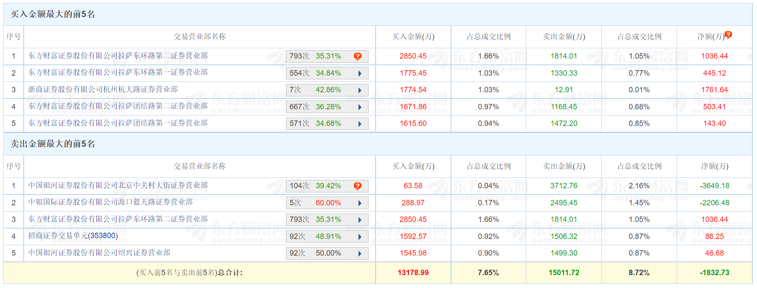The height and width of the screenshot is (288, 757).
Task: Expand the 7次 42.86% arrow
Action: (360, 90)
